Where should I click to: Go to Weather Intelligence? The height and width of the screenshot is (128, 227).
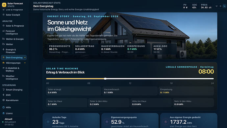coord(14,77)
